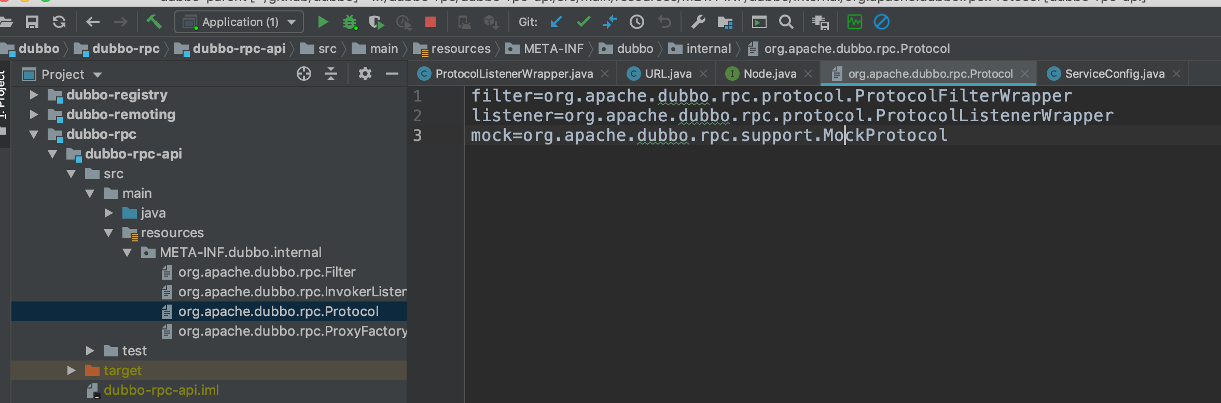Open the run anything terminal icon
This screenshot has height=403, width=1221.
(759, 22)
